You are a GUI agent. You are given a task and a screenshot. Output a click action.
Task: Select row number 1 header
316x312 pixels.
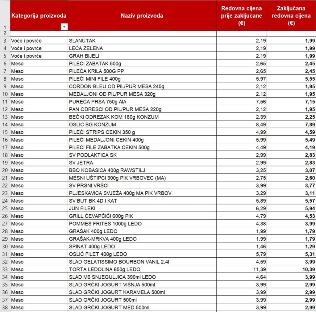(5, 15)
